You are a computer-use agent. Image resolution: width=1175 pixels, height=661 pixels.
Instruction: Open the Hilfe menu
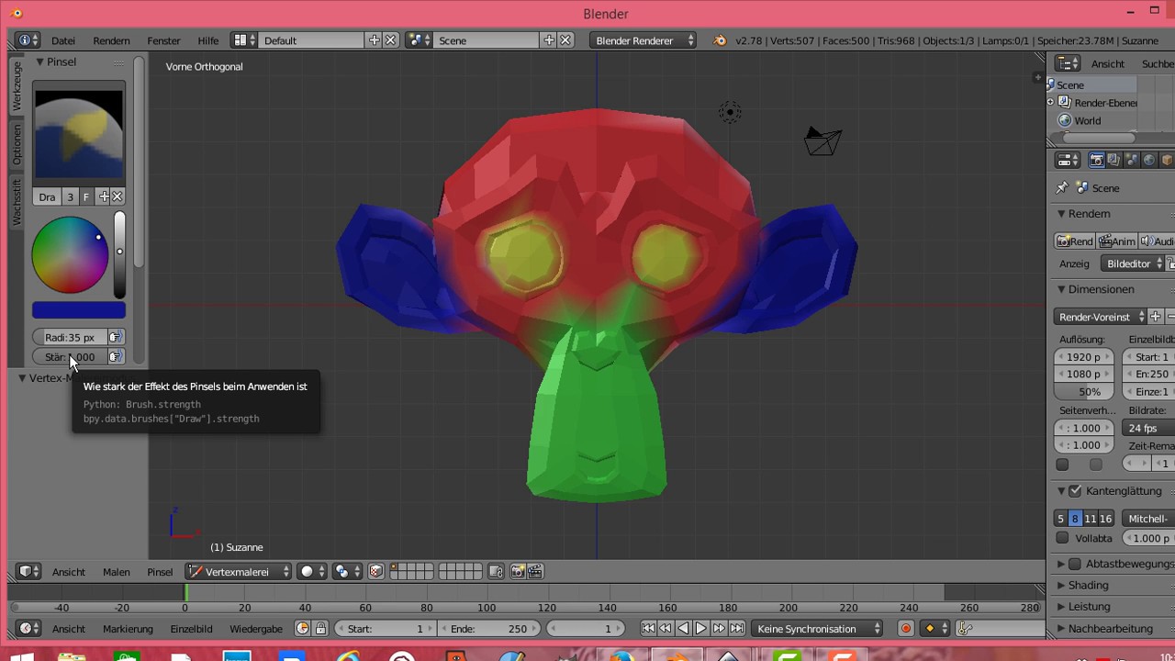[208, 40]
